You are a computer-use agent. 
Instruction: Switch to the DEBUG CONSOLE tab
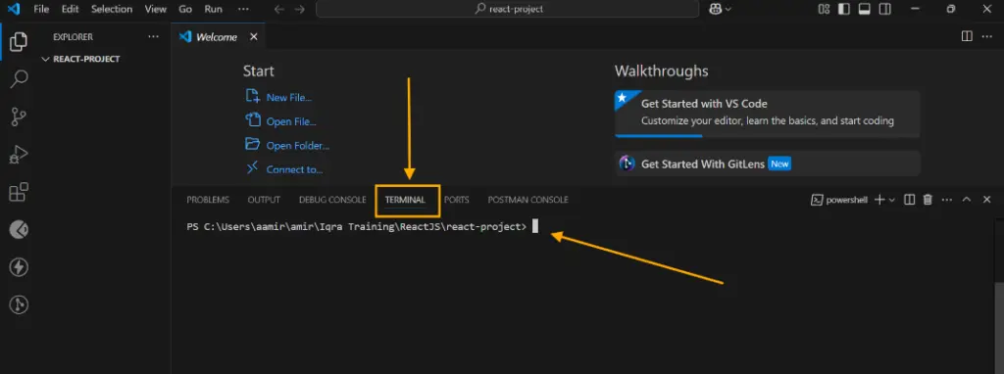click(332, 200)
